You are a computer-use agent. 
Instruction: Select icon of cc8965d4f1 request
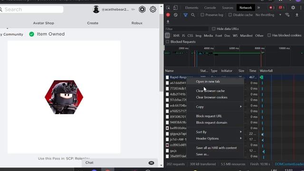(x=167, y=145)
